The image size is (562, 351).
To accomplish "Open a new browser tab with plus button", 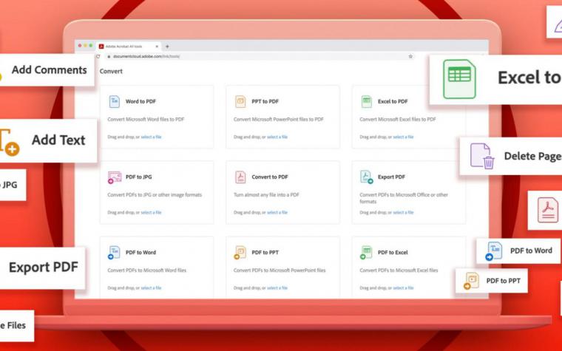I will point(167,47).
